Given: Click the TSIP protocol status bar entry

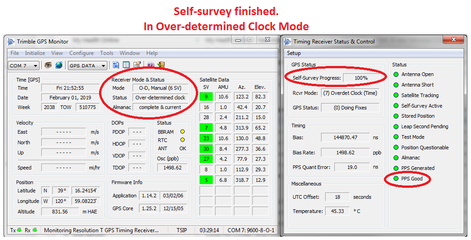Looking at the screenshot, I should tap(182, 230).
